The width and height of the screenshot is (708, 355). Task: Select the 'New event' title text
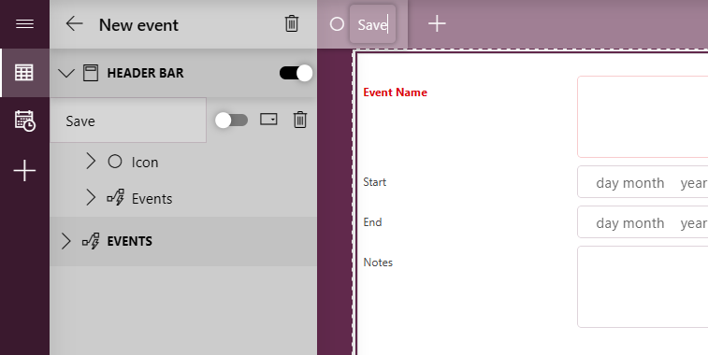click(138, 25)
